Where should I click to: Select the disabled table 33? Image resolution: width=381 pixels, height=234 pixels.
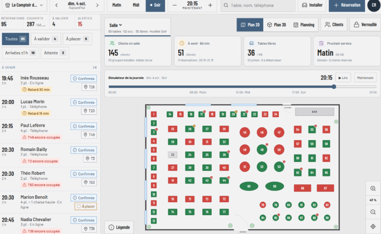click(172, 155)
